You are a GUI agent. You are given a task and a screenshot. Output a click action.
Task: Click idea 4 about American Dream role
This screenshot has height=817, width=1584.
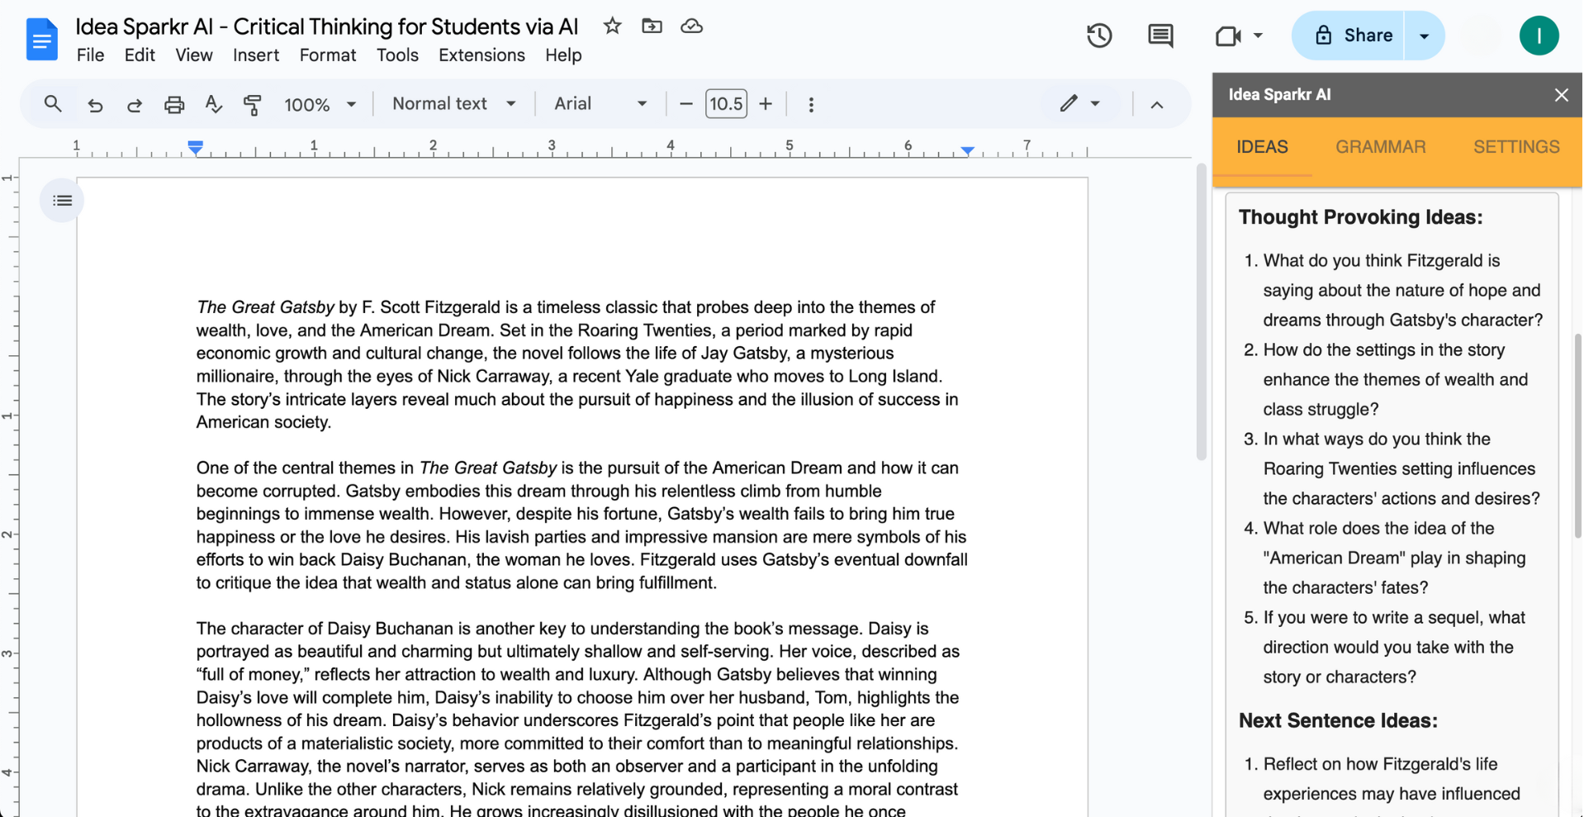[x=1393, y=558]
